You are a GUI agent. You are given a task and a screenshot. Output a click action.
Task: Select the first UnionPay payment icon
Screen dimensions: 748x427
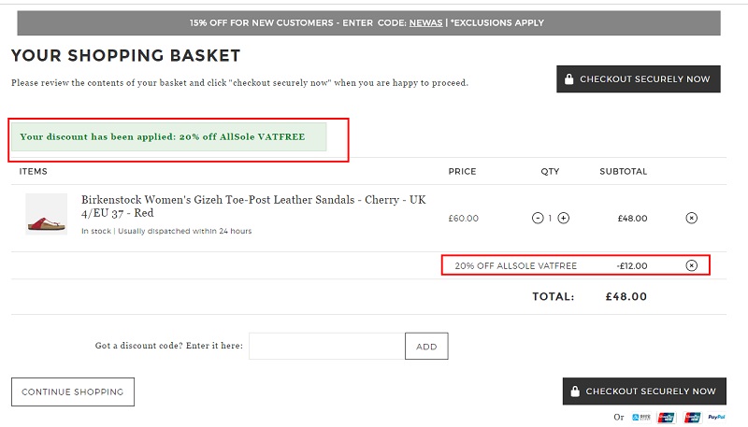[x=667, y=418]
